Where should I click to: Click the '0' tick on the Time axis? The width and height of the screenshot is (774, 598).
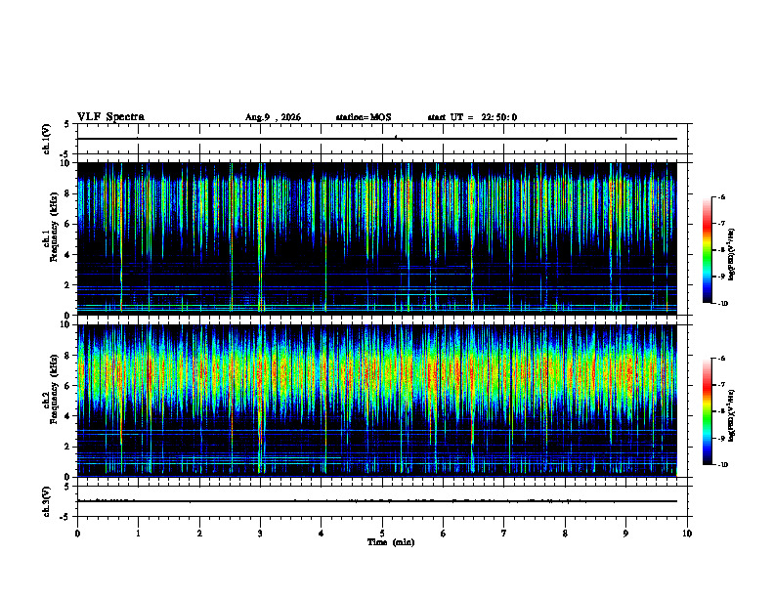(x=77, y=534)
